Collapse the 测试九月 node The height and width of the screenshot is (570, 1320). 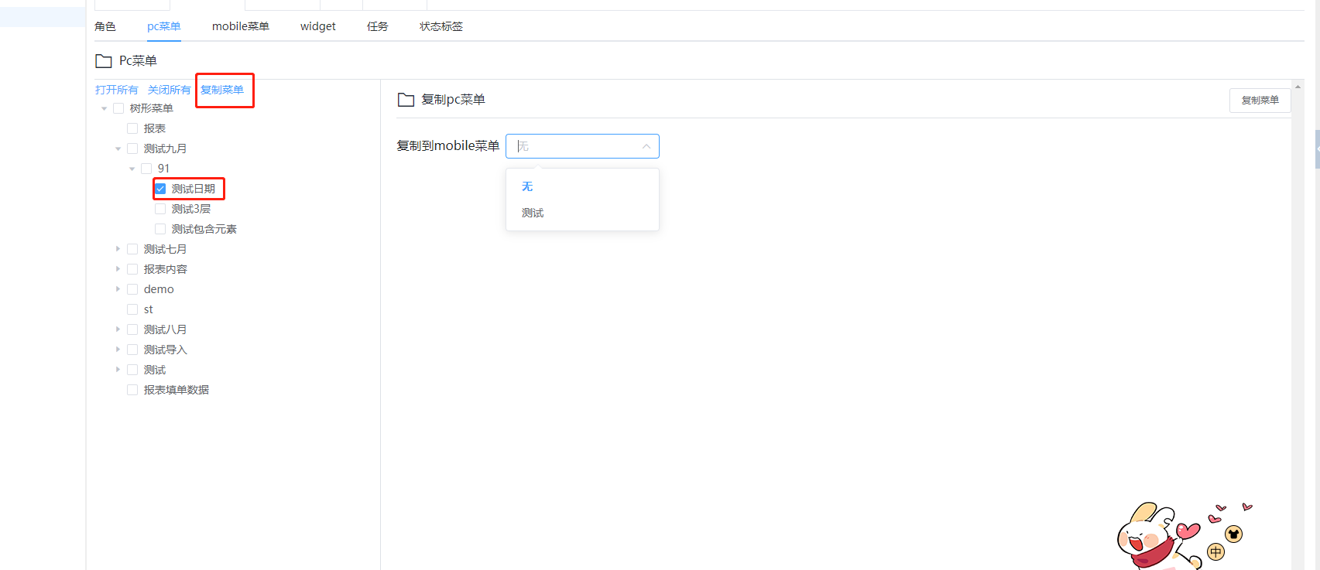tap(118, 148)
